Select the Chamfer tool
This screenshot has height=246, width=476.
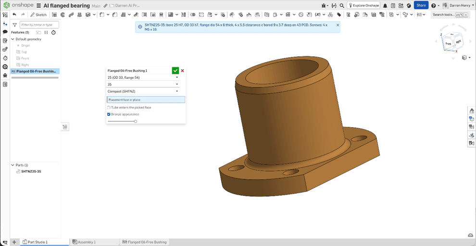coord(115,14)
